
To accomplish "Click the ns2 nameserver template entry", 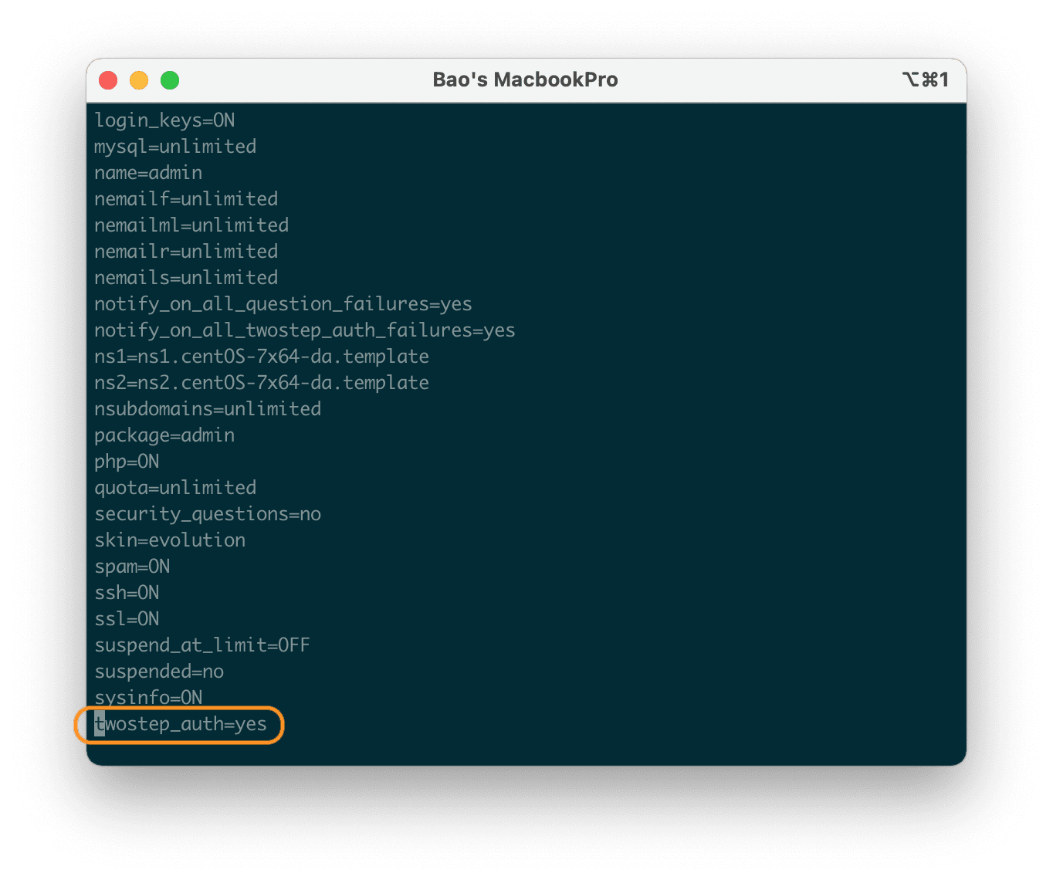I will pyautogui.click(x=262, y=382).
